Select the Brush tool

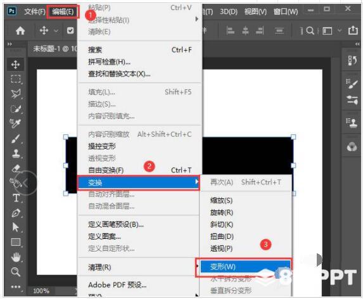[15, 138]
